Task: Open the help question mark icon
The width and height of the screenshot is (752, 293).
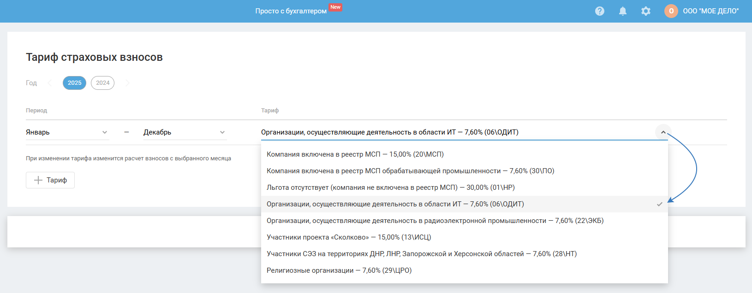Action: coord(600,11)
